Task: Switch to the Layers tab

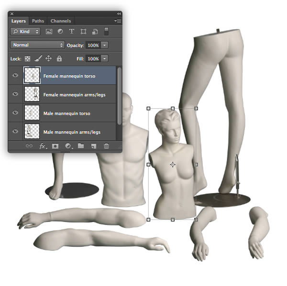Action: coord(19,21)
